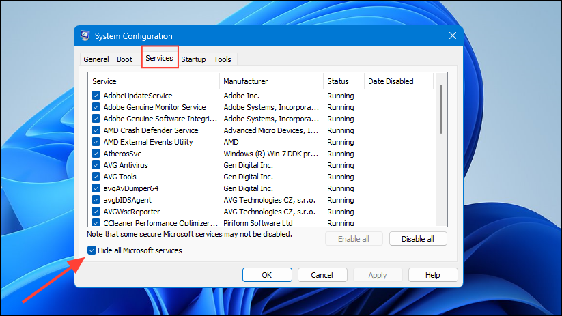
Task: Toggle CCleaner Performance Optimizer checkbox
Action: tap(96, 222)
